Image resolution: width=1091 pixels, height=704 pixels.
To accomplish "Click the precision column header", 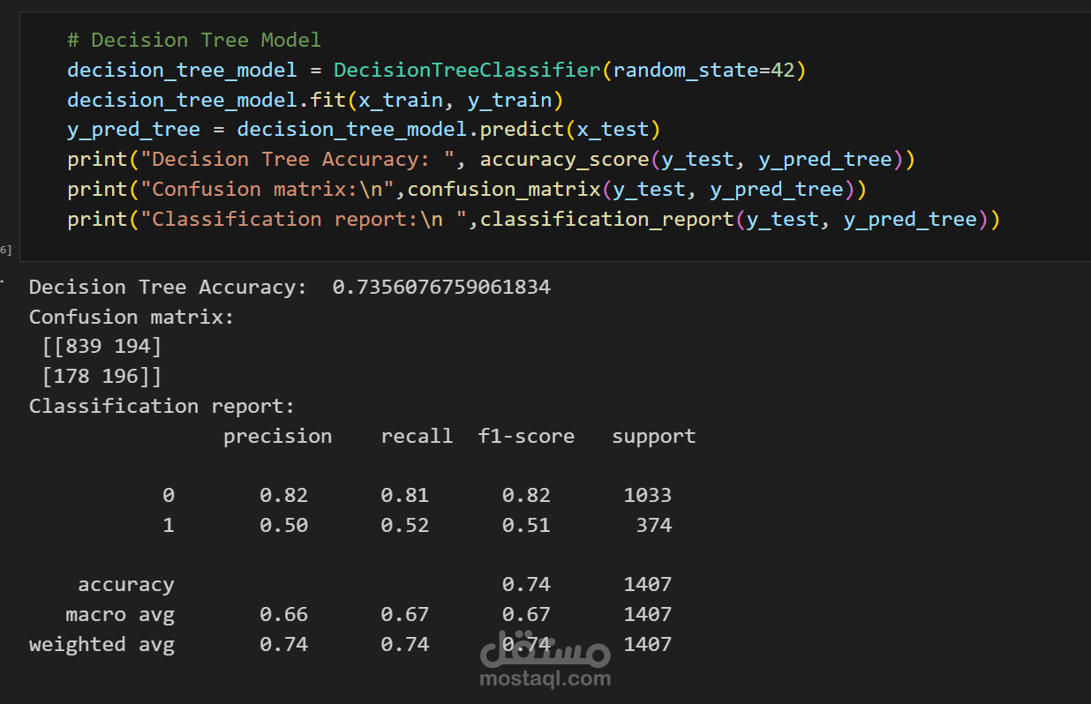I will pyautogui.click(x=278, y=437).
